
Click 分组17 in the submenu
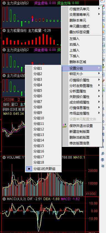click(x=43, y=157)
